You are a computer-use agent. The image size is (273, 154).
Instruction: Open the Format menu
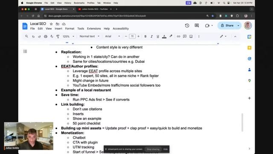(x=70, y=29)
